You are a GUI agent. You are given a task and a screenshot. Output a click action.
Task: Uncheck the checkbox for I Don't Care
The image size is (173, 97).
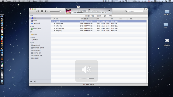pyautogui.click(x=54, y=23)
